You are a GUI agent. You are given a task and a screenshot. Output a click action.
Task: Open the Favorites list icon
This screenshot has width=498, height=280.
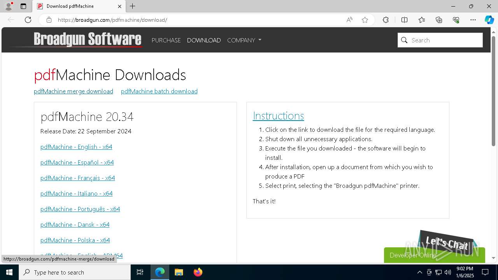422,20
